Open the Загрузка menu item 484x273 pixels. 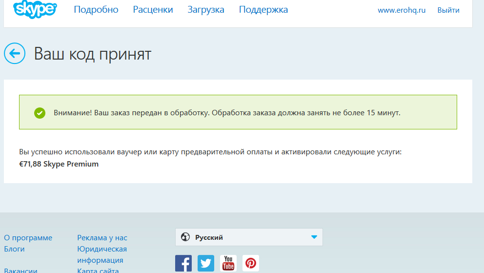click(x=206, y=10)
